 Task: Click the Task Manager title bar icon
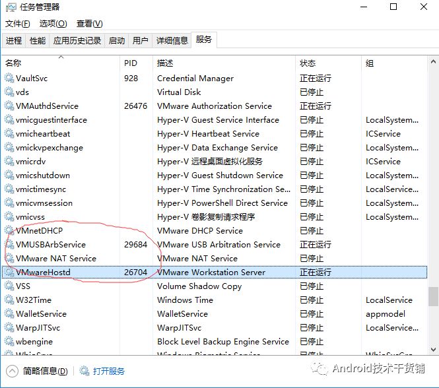coord(11,7)
